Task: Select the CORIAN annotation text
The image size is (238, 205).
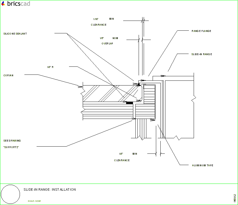Action: pos(8,75)
